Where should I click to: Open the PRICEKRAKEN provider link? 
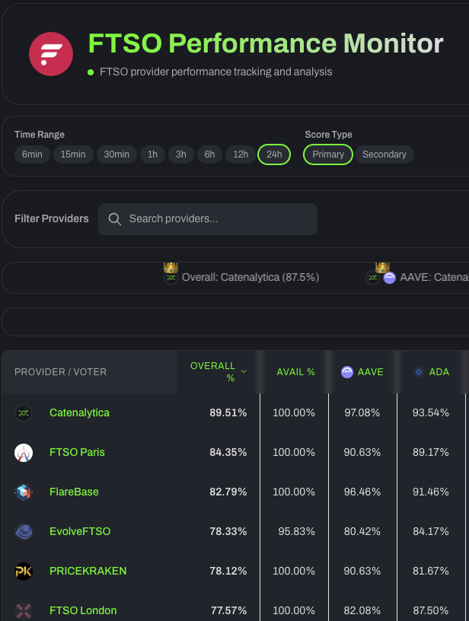pos(88,571)
